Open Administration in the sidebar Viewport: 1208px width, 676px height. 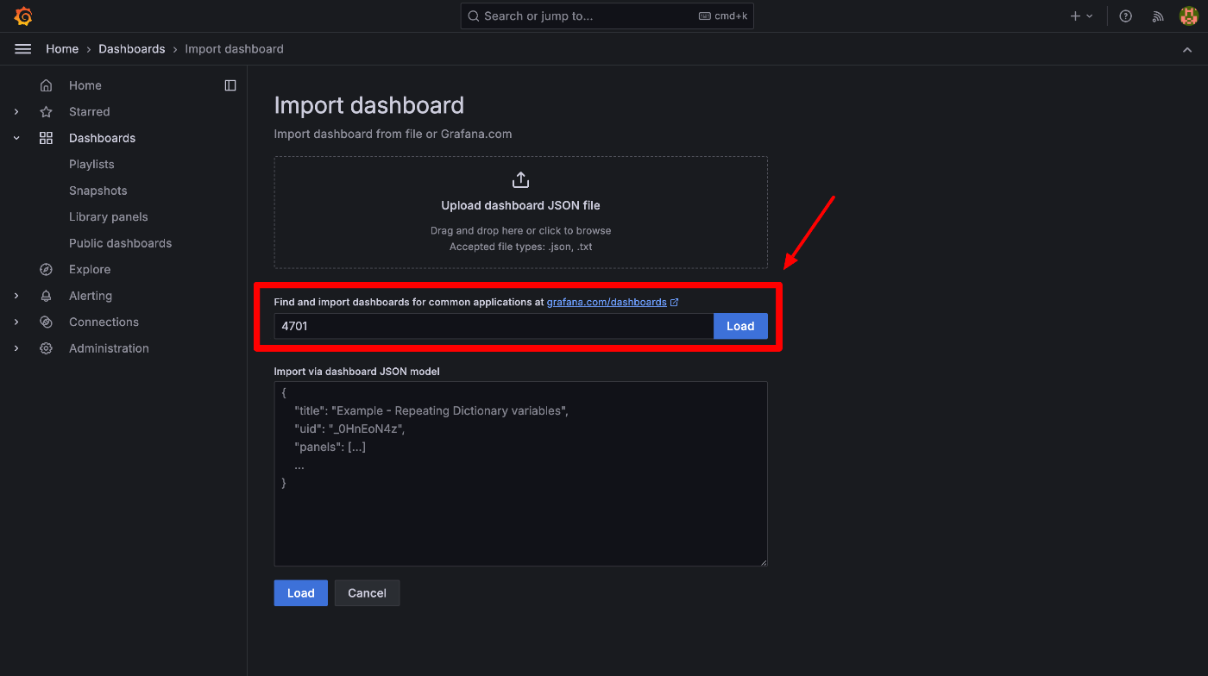coord(110,348)
